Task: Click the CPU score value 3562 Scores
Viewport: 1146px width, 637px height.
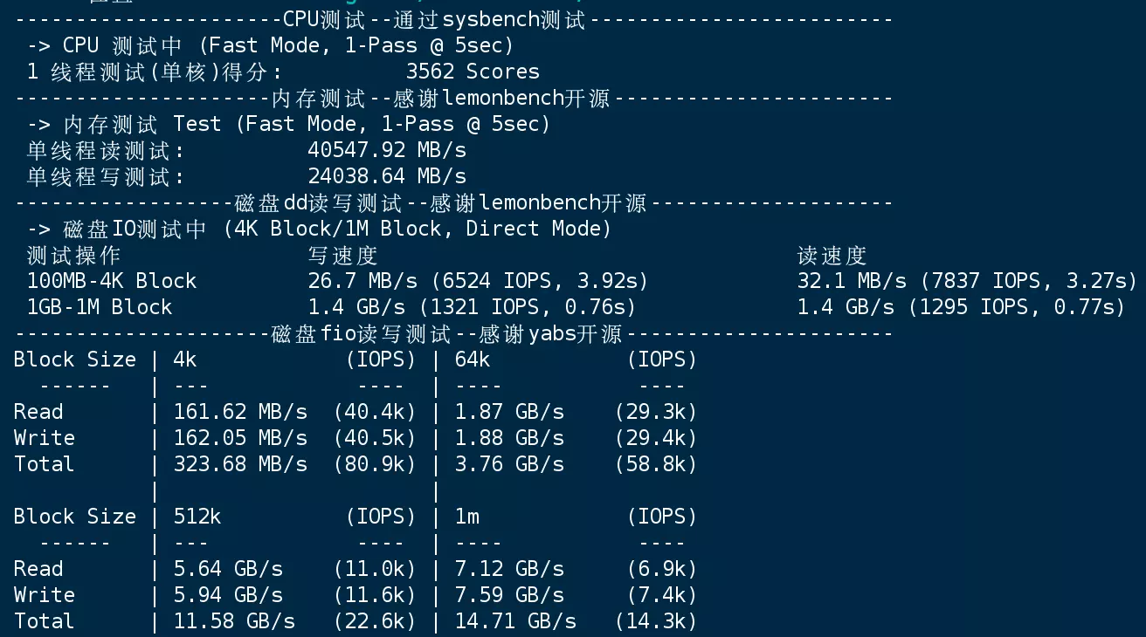Action: (473, 72)
